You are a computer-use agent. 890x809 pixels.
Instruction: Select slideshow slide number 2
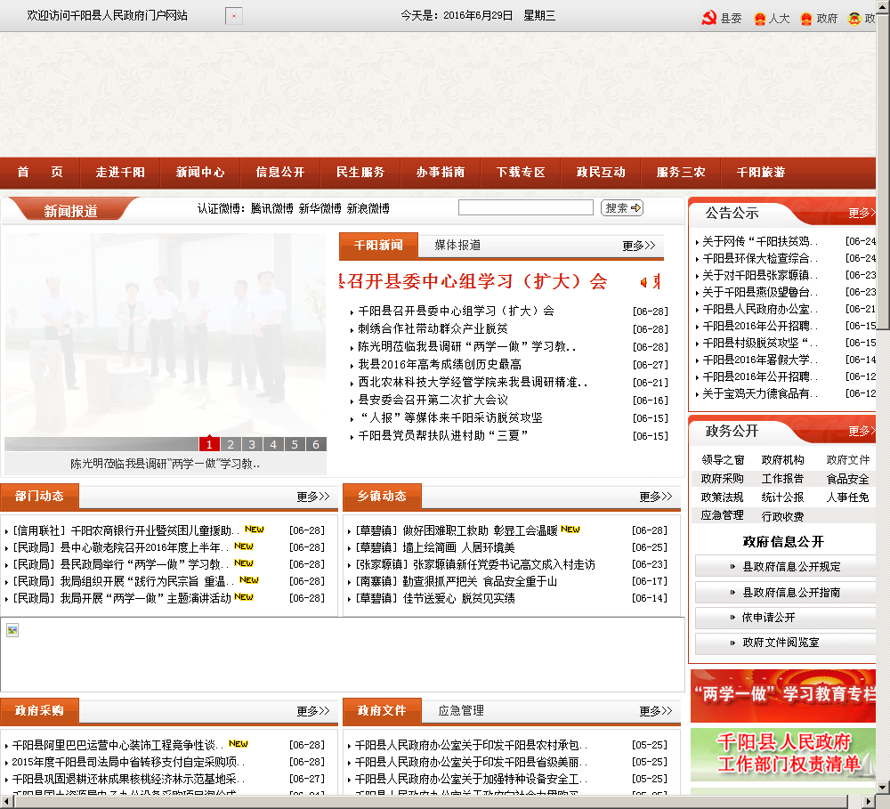tap(231, 444)
